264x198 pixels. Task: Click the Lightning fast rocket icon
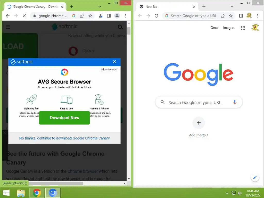coord(31,99)
